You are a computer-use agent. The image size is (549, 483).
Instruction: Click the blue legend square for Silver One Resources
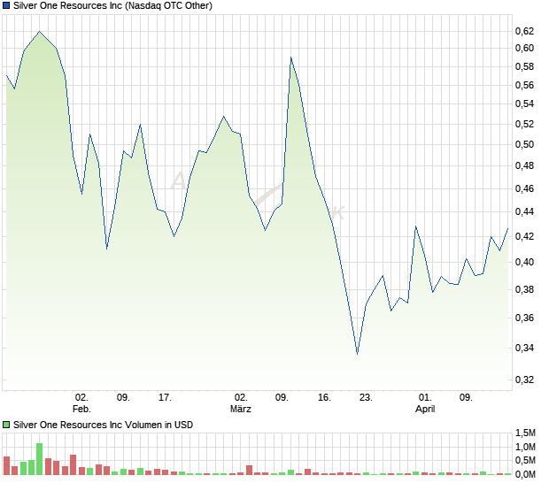coord(6,5)
